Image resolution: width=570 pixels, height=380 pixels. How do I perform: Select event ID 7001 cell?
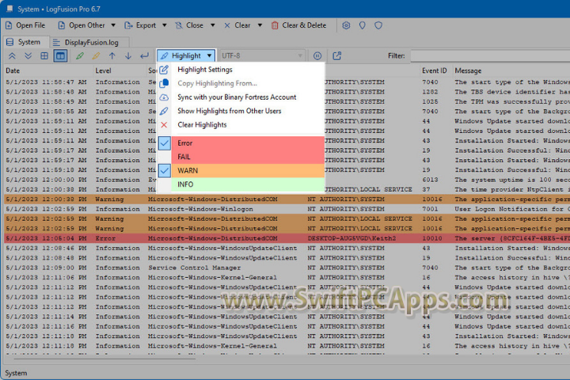pos(430,209)
